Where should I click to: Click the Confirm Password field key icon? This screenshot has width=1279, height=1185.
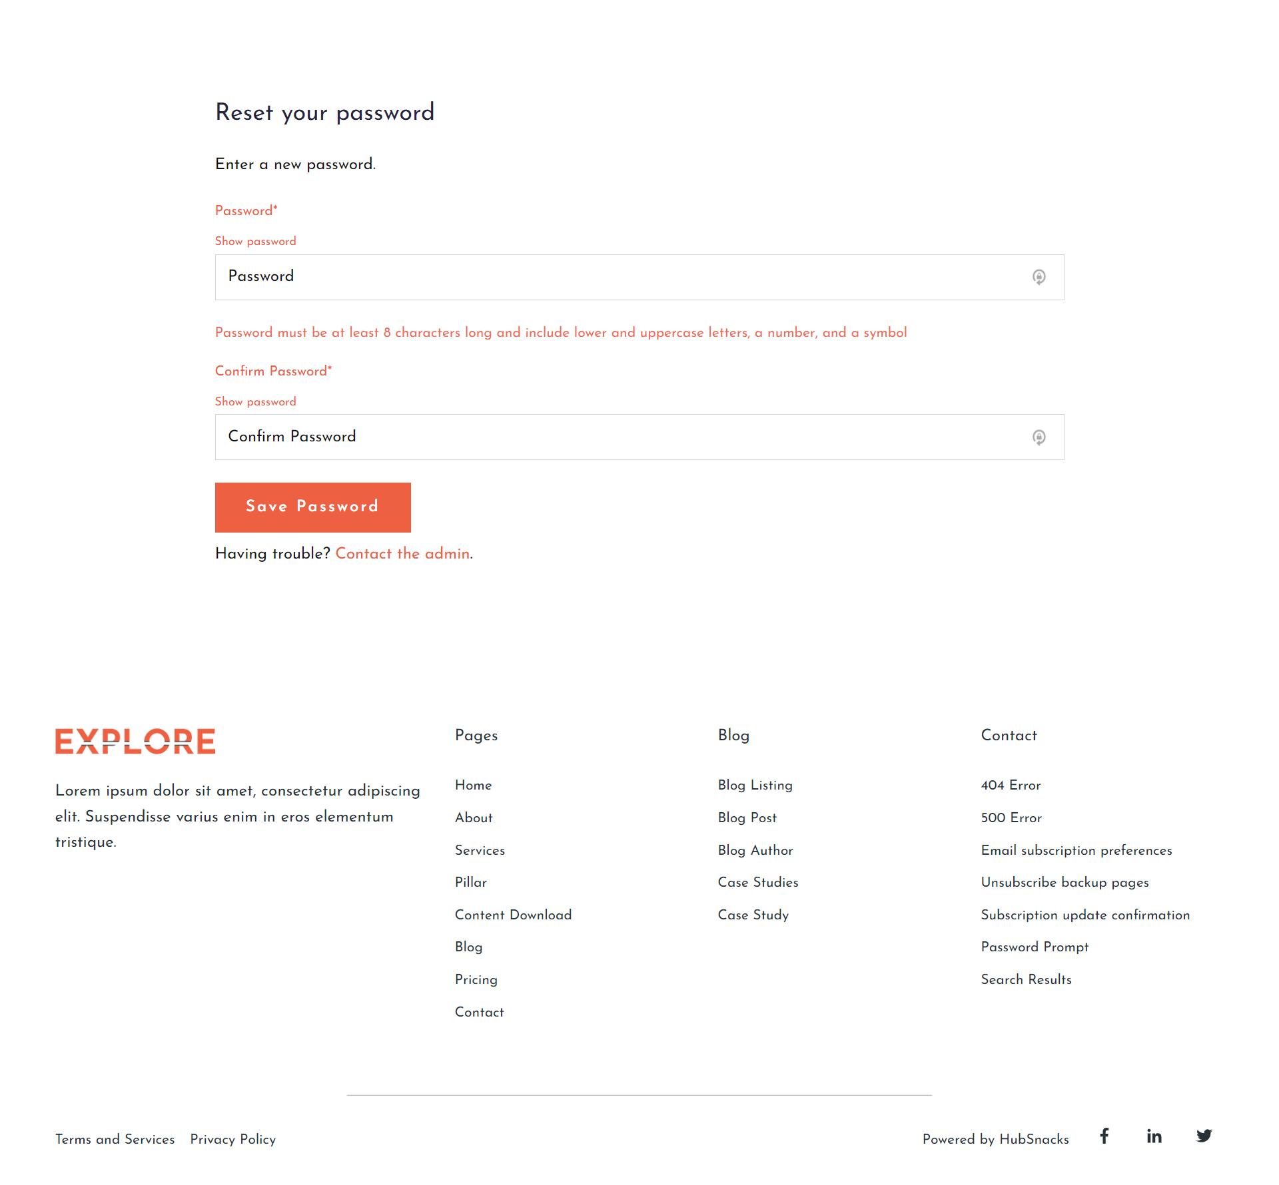tap(1039, 437)
